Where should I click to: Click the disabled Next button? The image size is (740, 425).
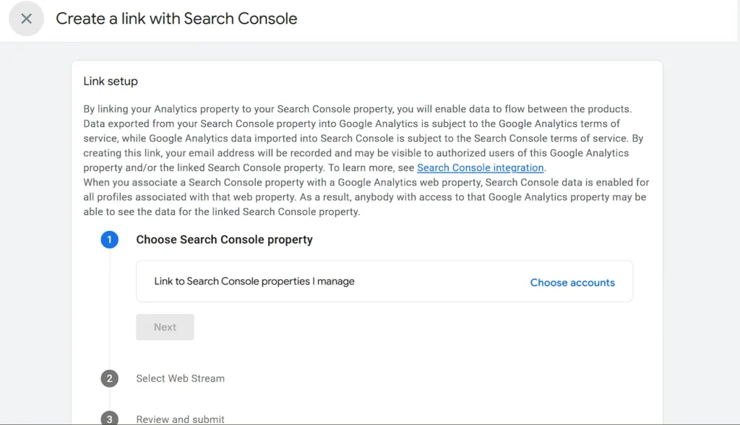(165, 327)
